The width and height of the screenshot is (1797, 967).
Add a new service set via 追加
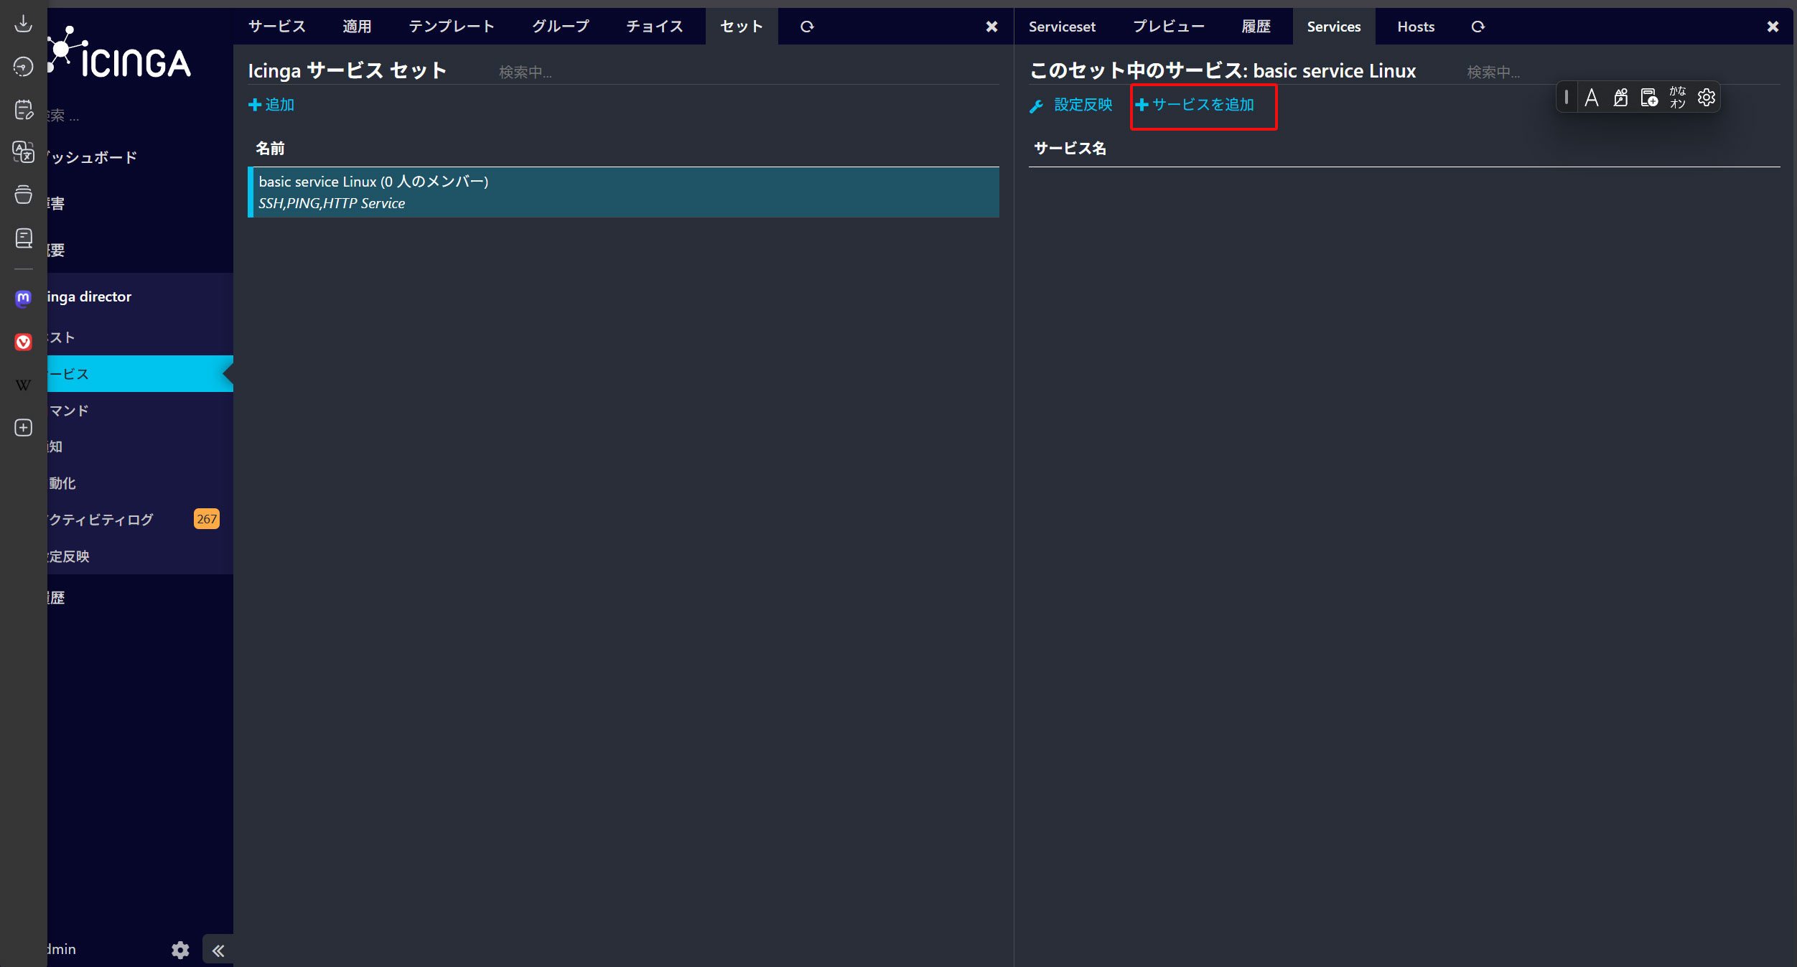(271, 105)
